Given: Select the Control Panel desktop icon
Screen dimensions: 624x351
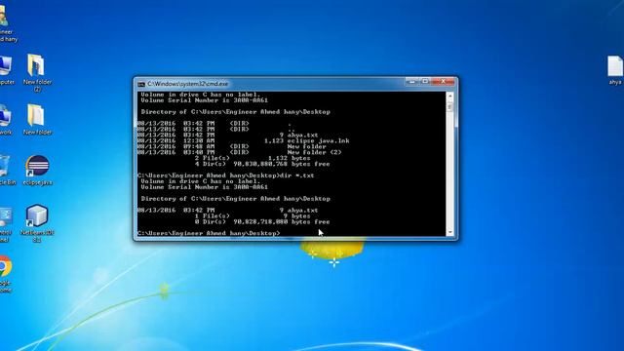Looking at the screenshot, I should (6, 223).
